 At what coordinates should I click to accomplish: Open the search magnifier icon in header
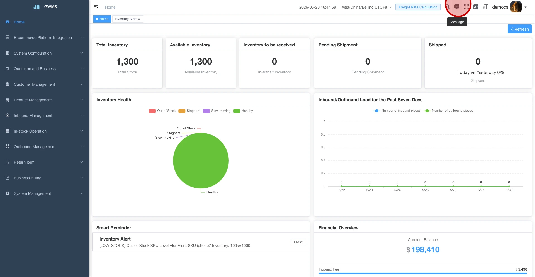click(448, 7)
